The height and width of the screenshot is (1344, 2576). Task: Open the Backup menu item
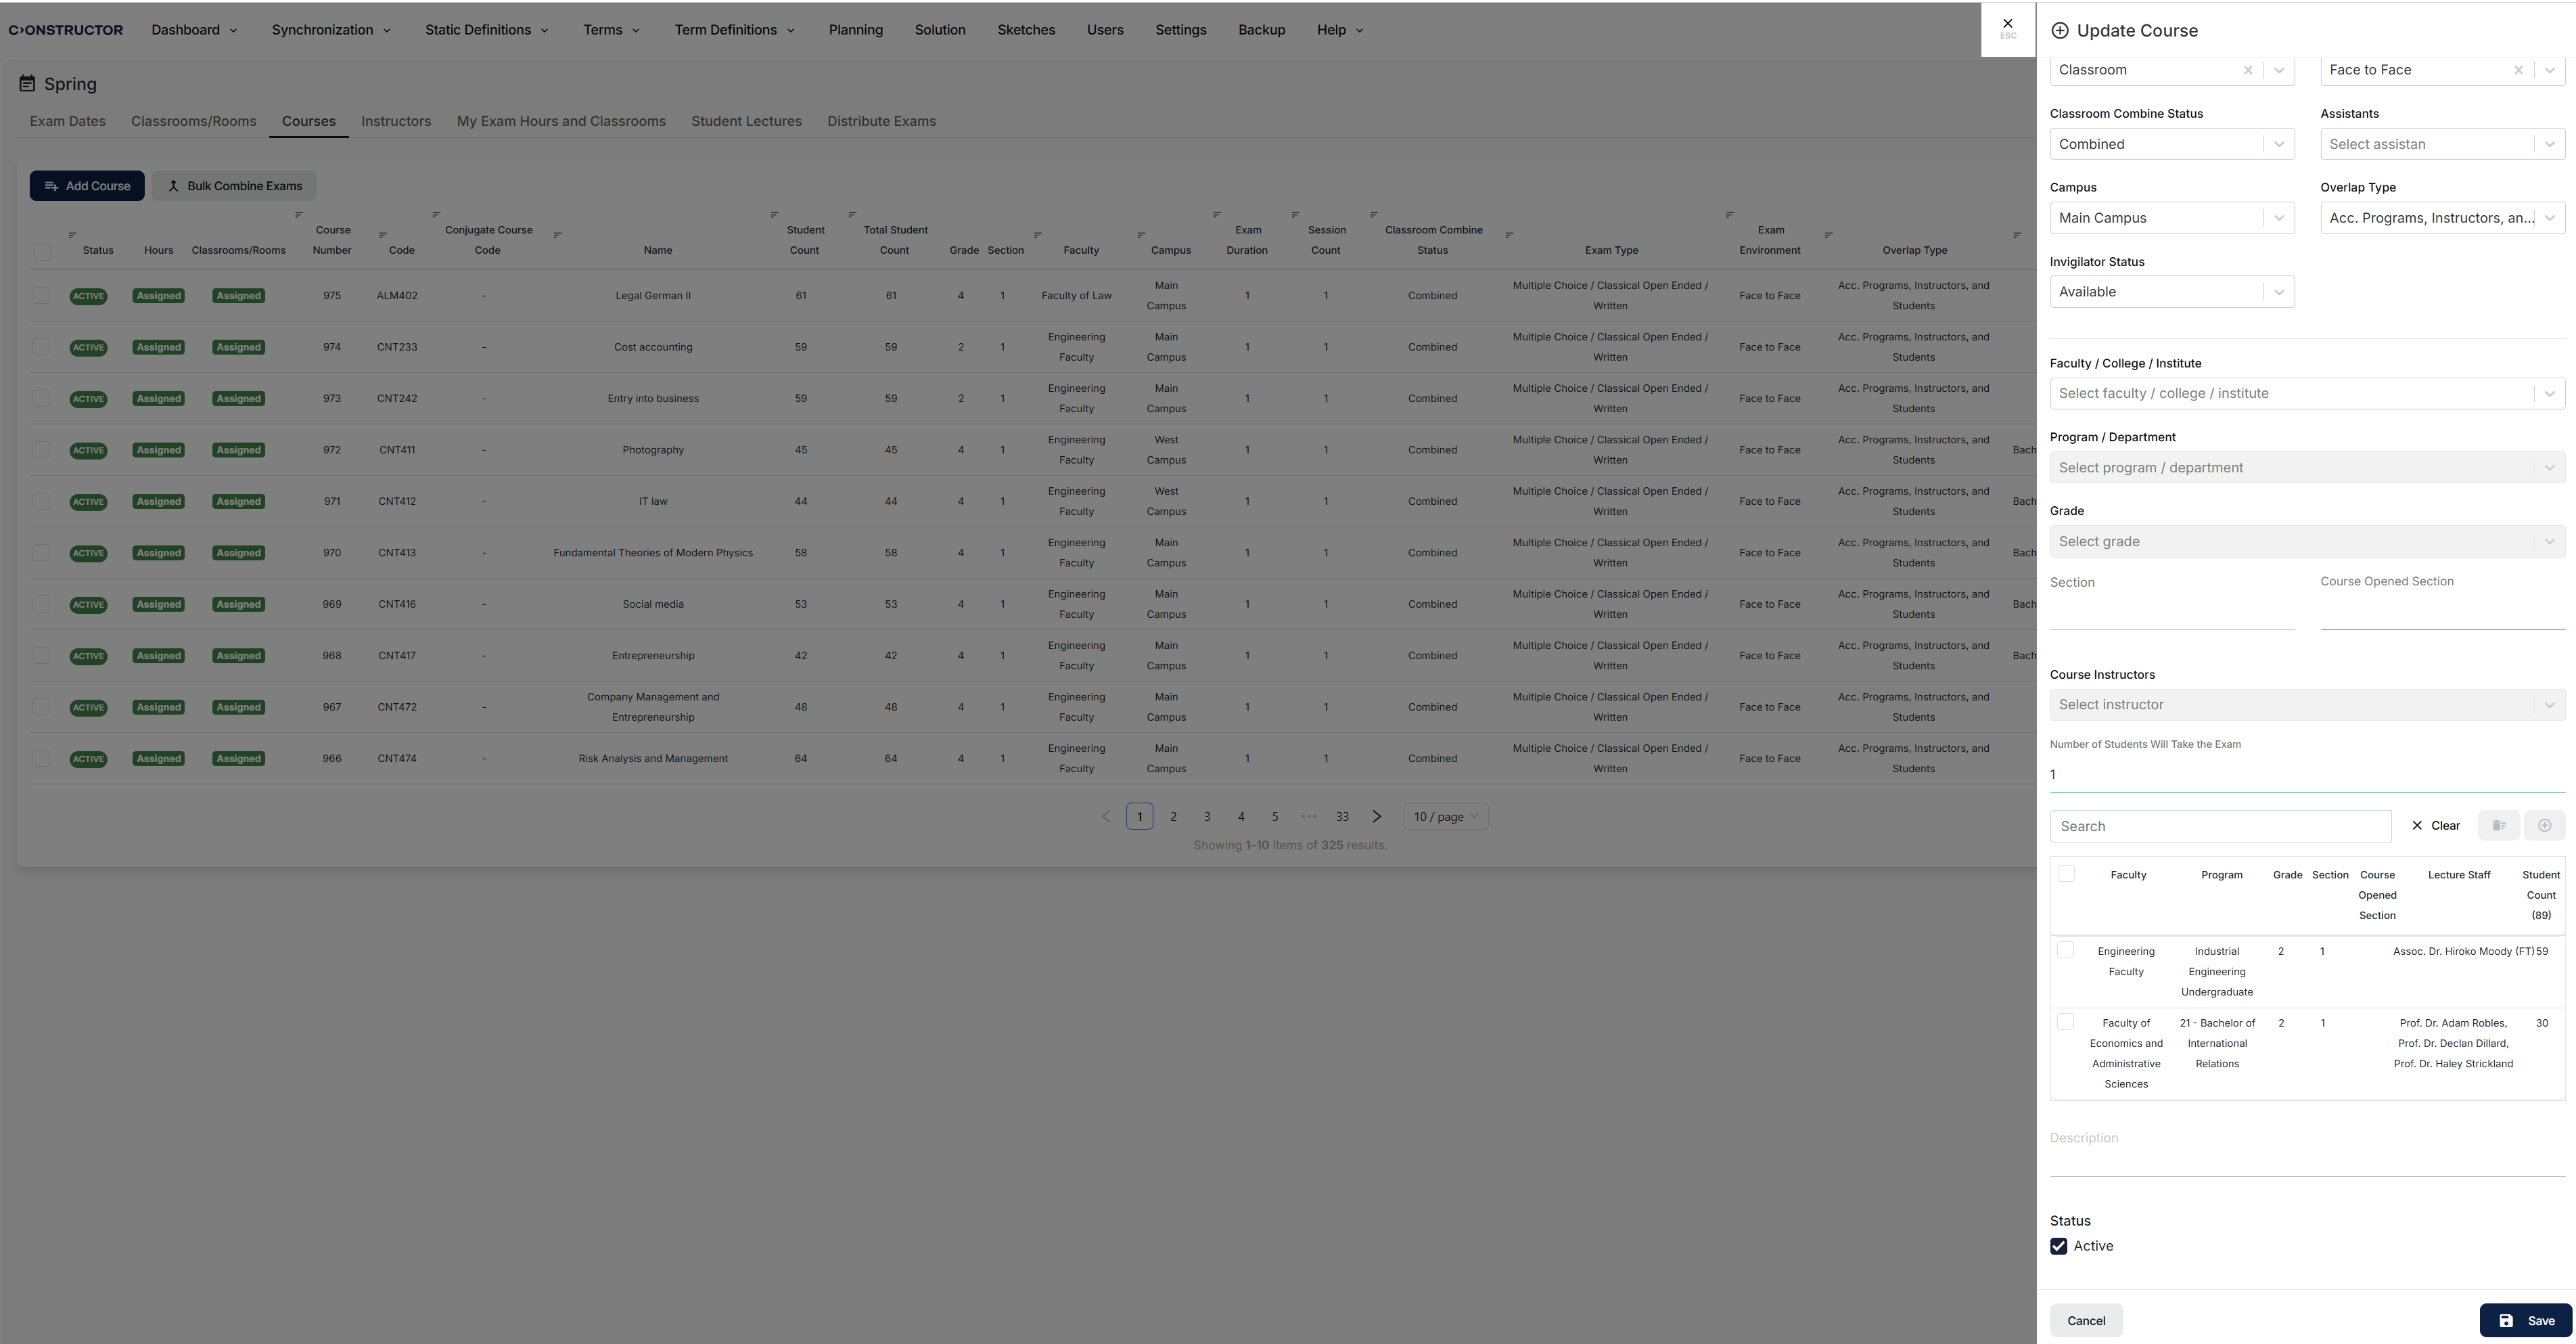tap(1261, 30)
